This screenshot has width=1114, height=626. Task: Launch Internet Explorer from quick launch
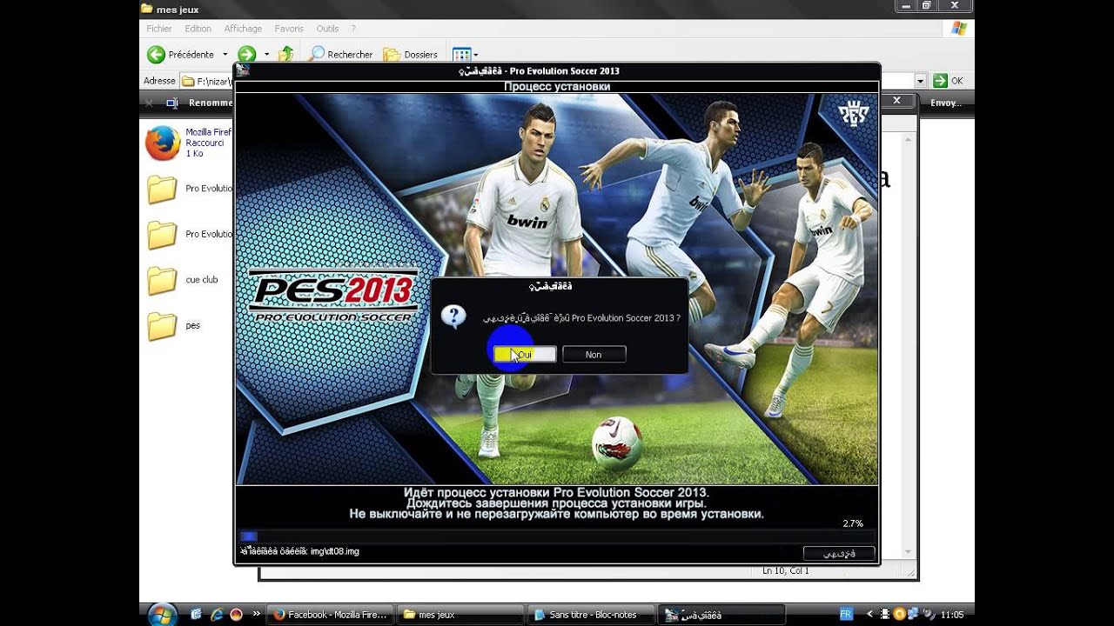coord(216,615)
